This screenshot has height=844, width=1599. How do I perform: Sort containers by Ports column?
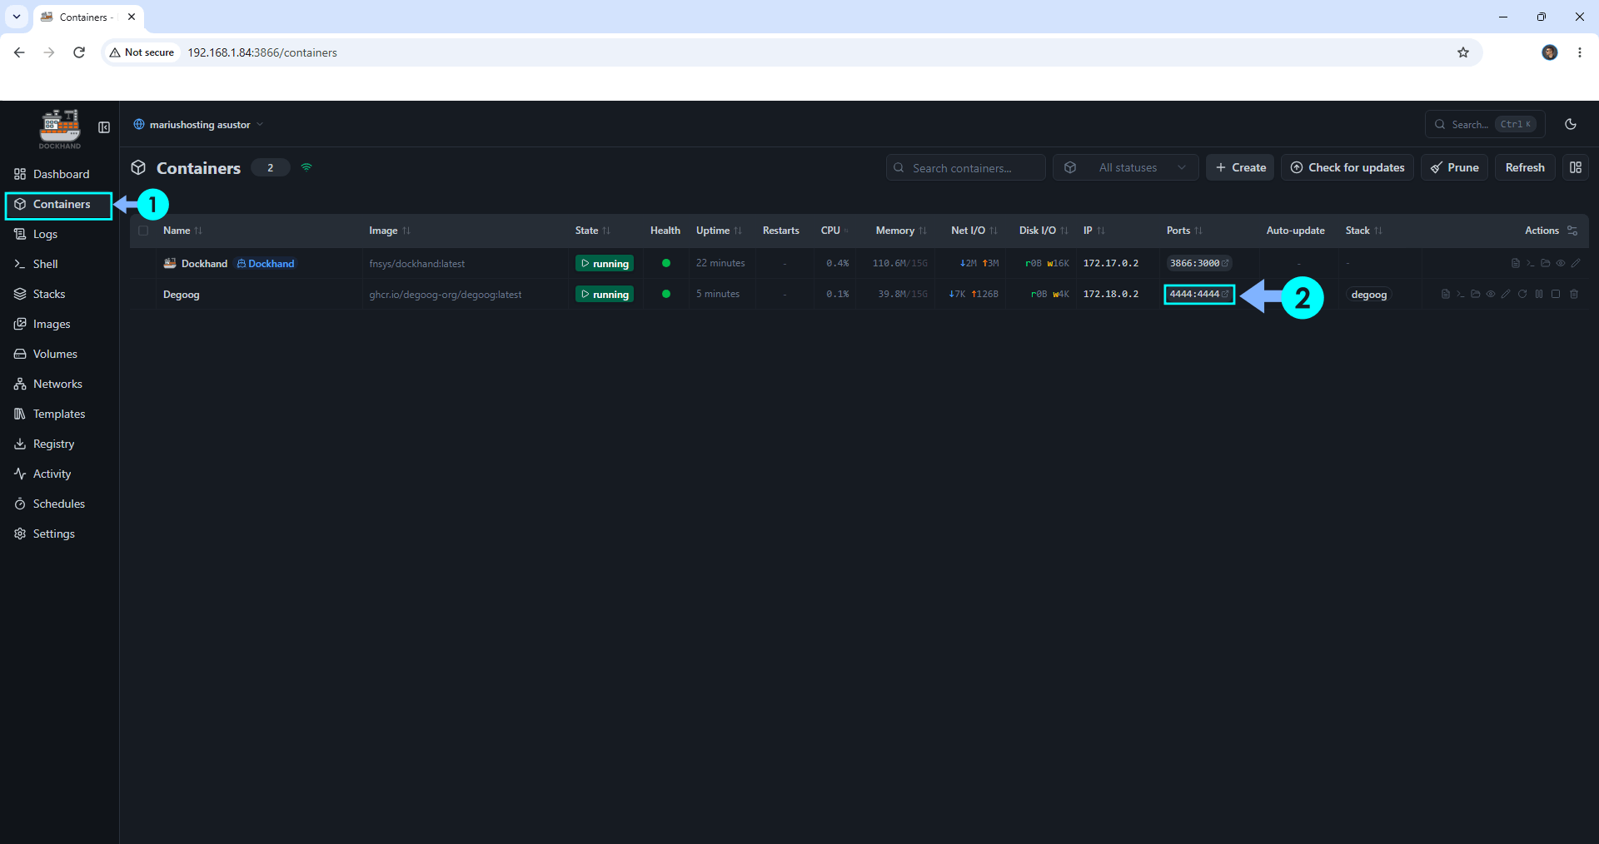tap(1184, 231)
